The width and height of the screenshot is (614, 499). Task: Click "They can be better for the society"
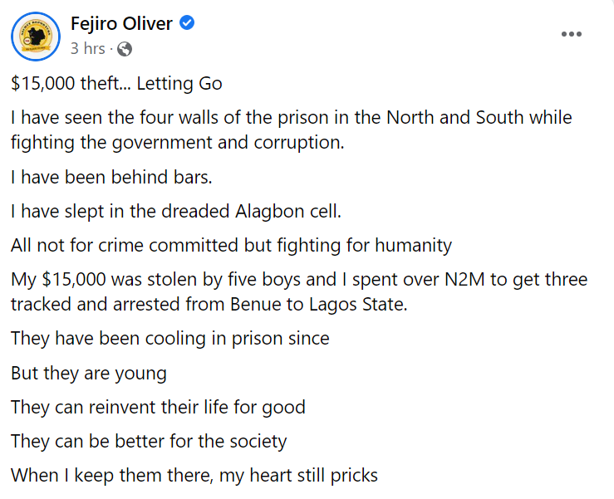coord(149,441)
